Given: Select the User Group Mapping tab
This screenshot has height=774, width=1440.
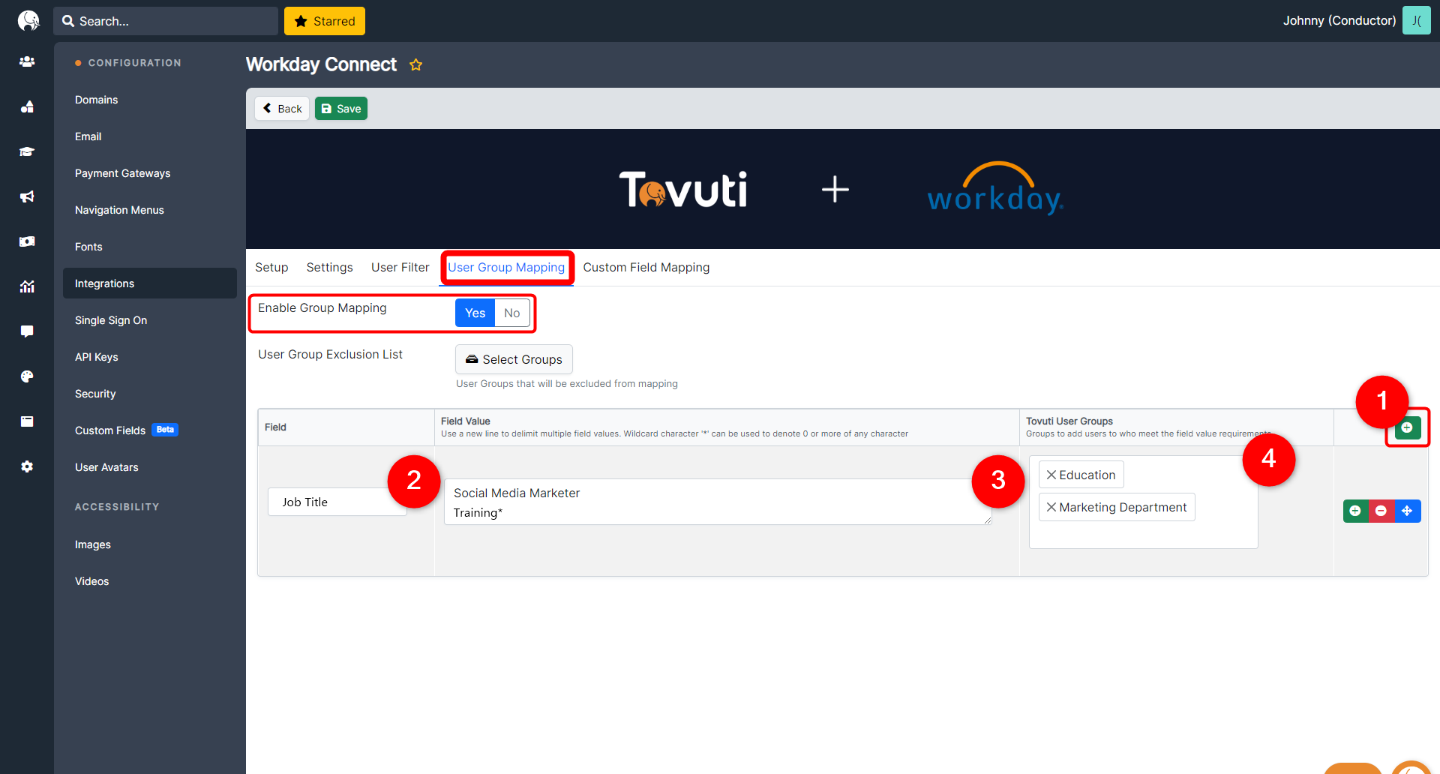Looking at the screenshot, I should coord(506,267).
